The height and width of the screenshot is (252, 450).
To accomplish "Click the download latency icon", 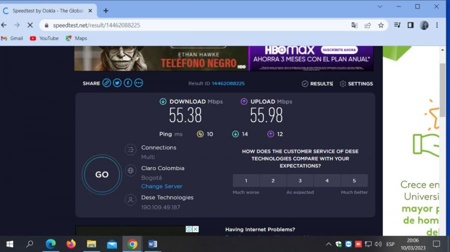I will [235, 134].
